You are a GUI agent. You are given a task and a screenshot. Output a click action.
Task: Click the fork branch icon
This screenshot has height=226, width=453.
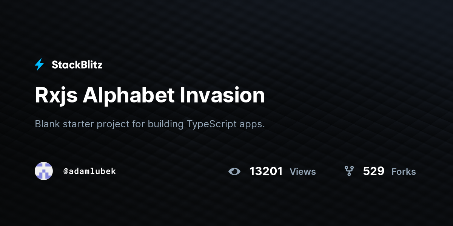click(x=349, y=171)
